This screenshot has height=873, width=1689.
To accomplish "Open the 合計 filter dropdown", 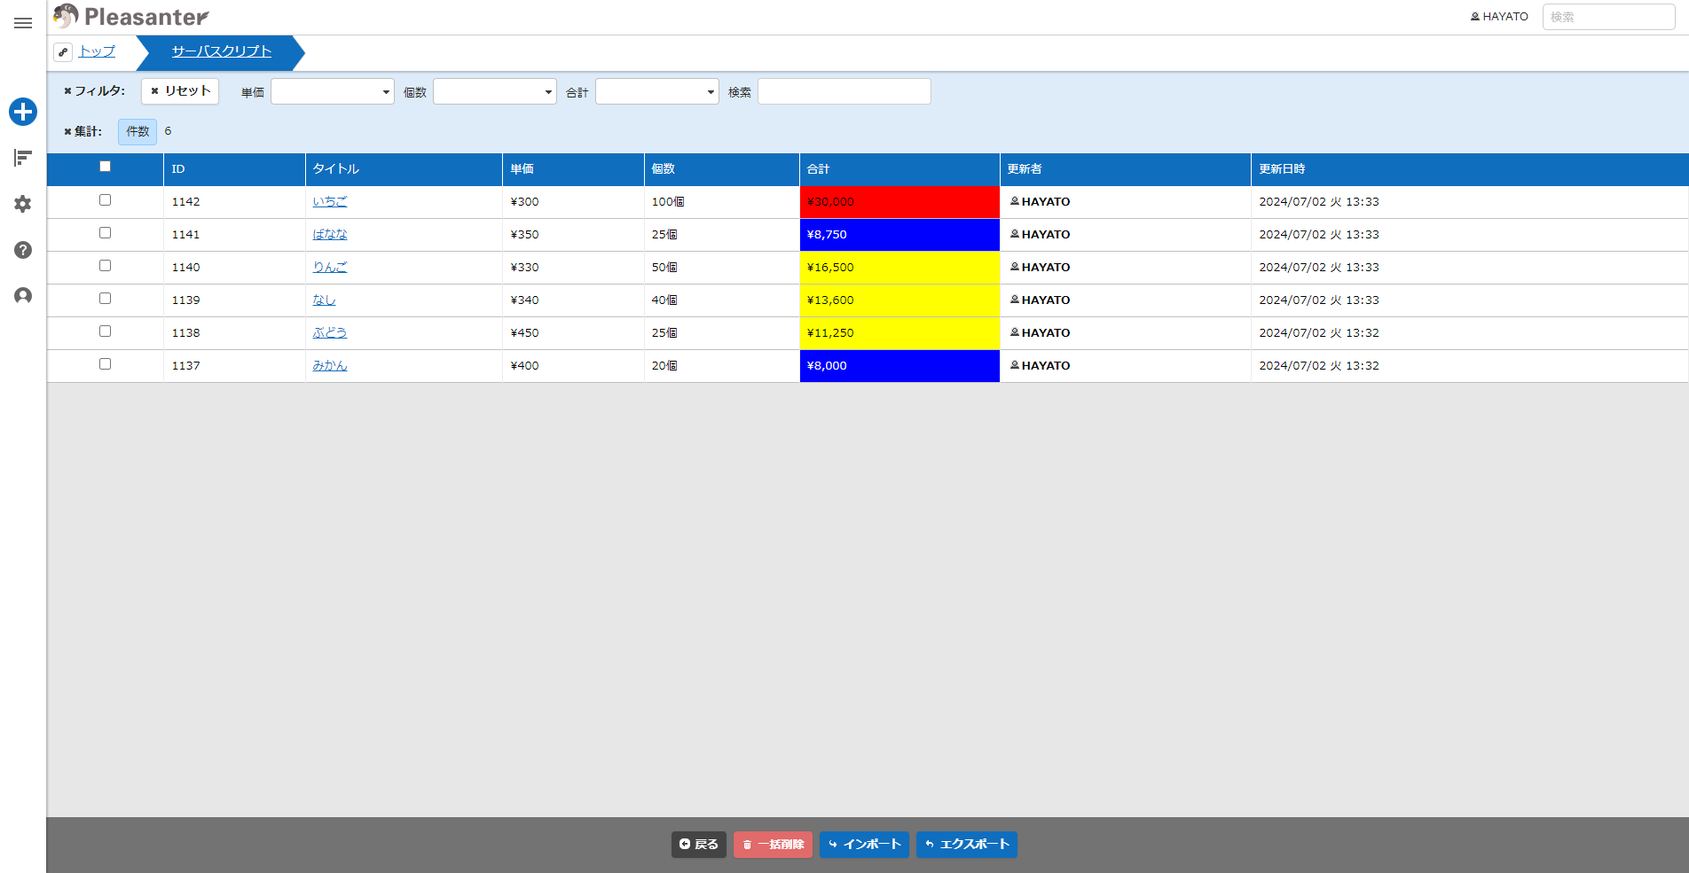I will (x=657, y=91).
